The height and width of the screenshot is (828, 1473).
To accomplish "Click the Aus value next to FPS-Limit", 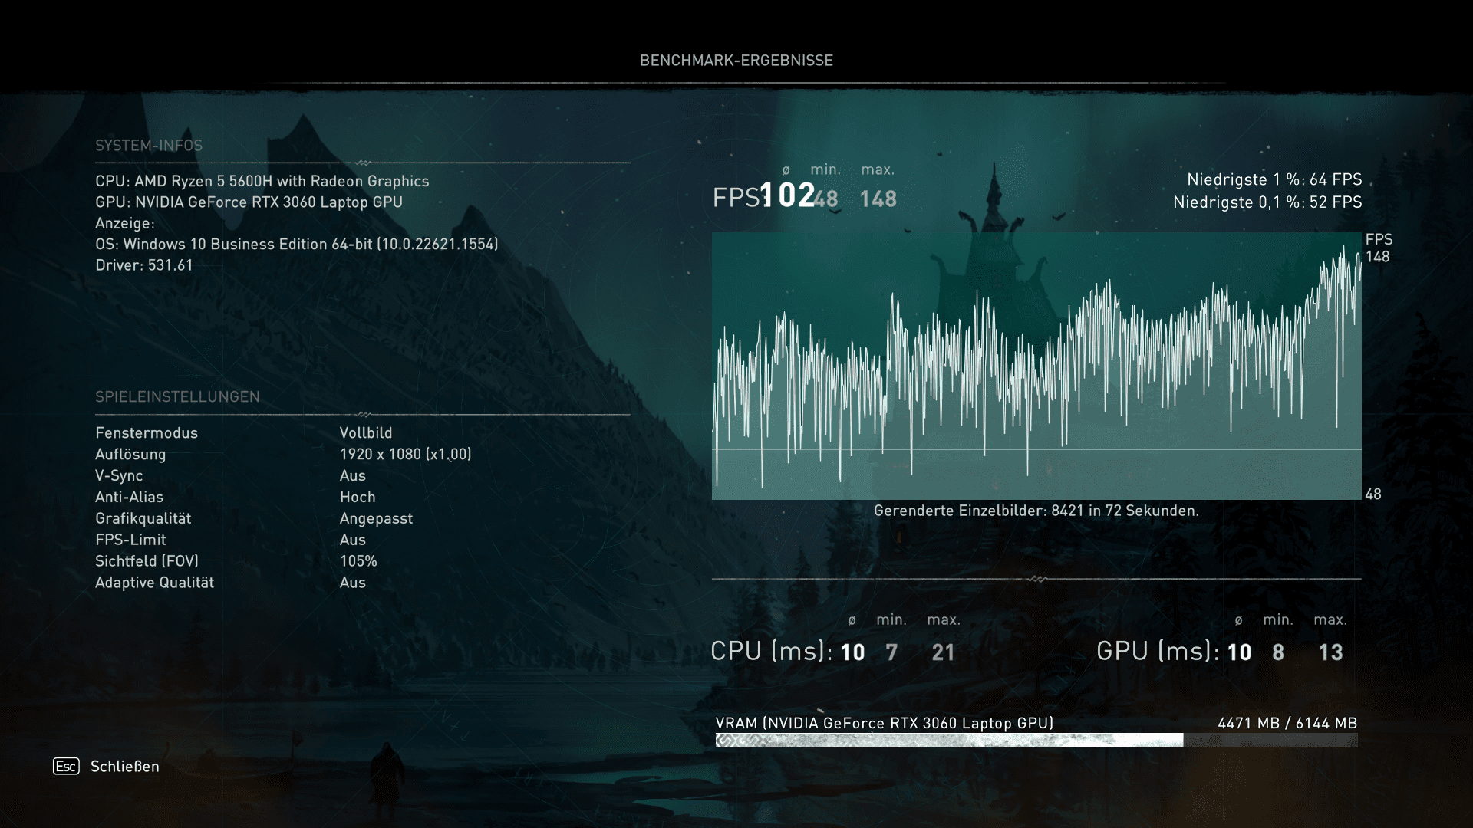I will (353, 540).
